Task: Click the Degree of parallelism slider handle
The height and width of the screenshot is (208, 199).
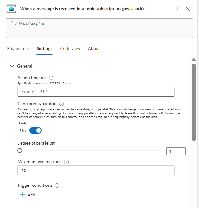Action: 20,150
